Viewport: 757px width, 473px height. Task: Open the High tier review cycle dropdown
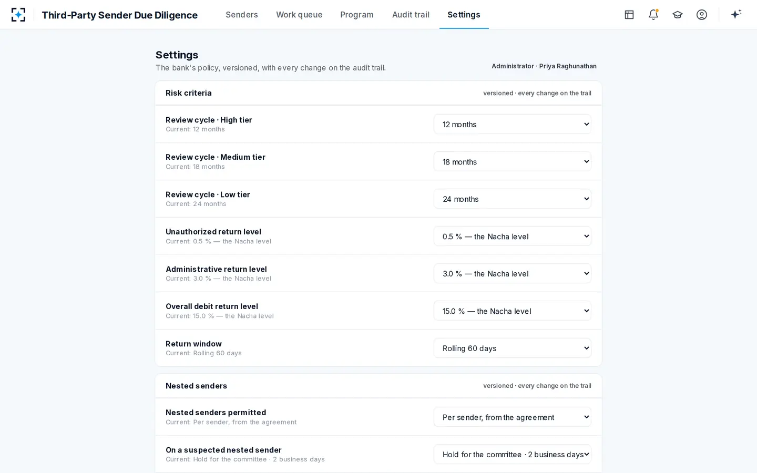(513, 124)
